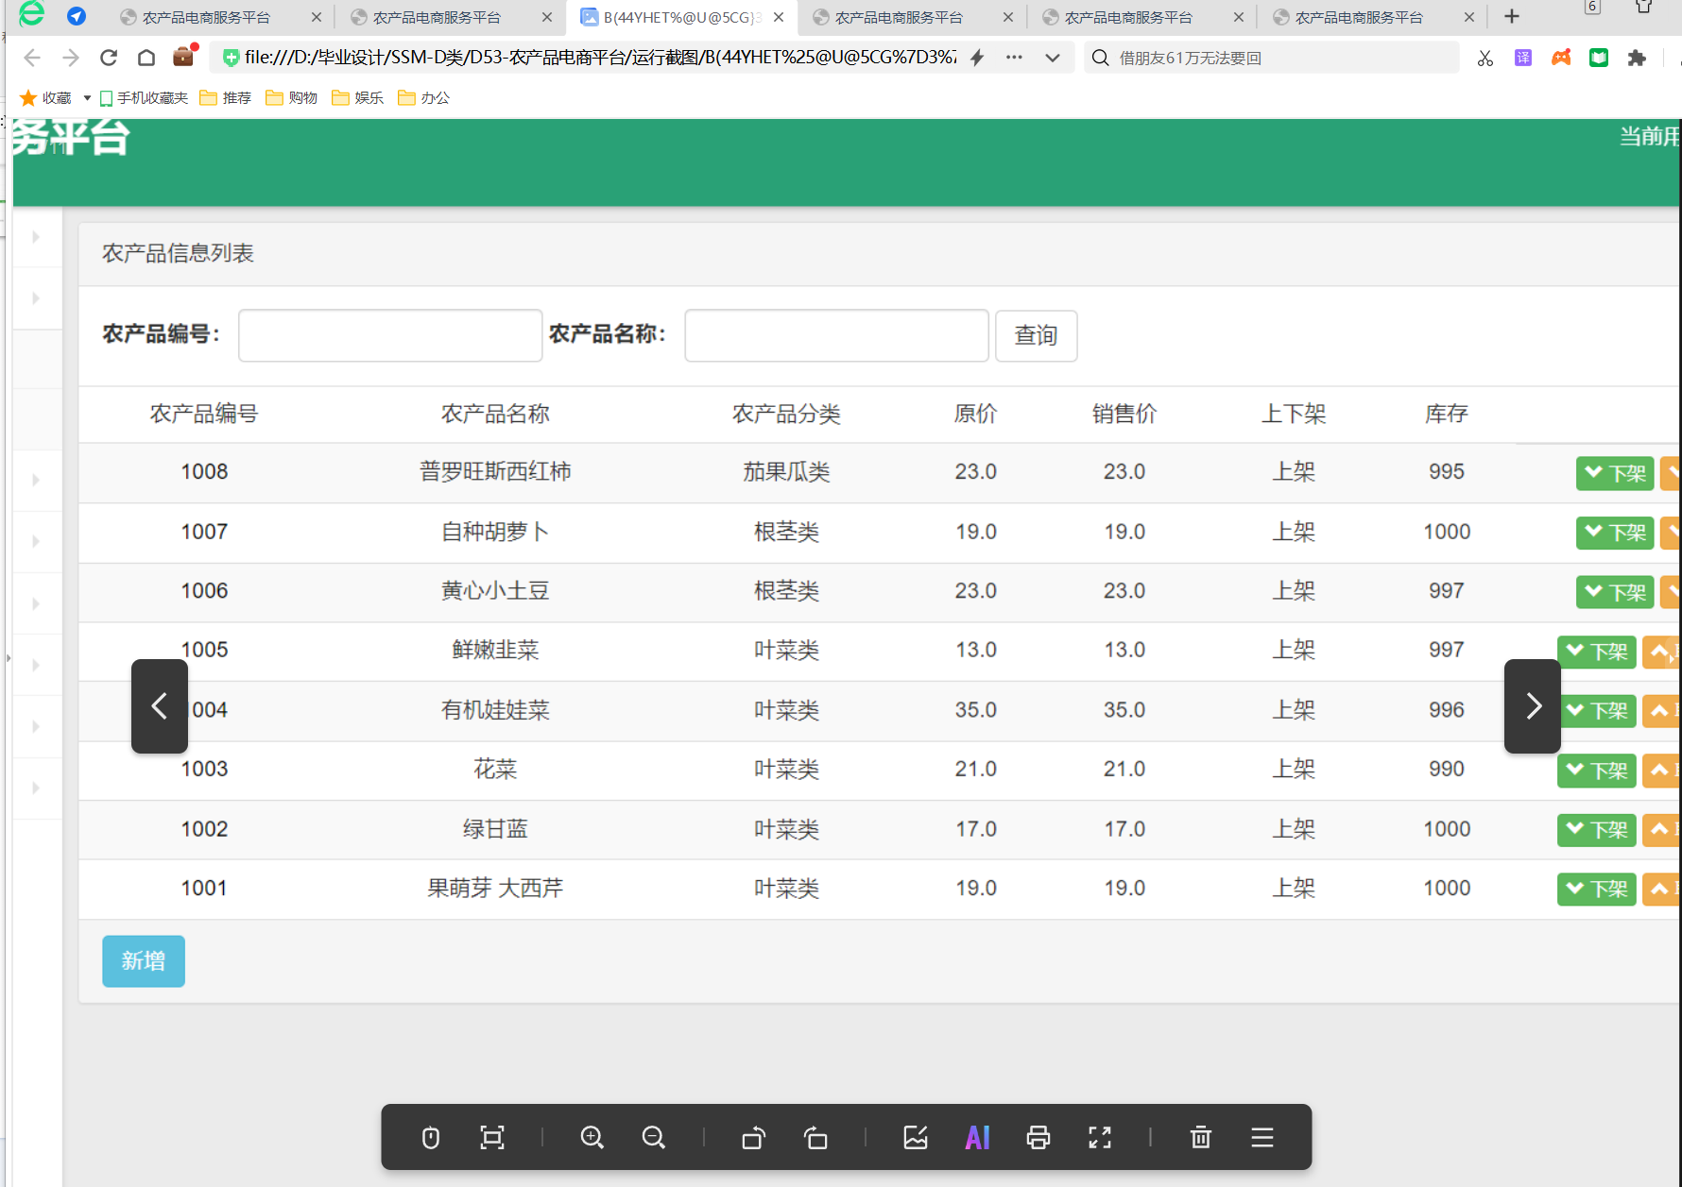
Task: Click the fit-to-window icon in the viewer toolbar
Action: coord(492,1137)
